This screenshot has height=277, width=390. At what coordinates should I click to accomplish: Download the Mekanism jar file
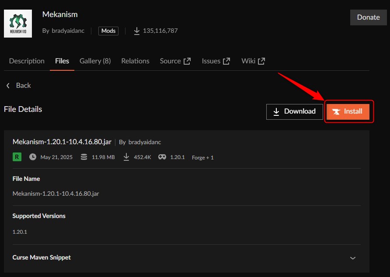click(295, 112)
